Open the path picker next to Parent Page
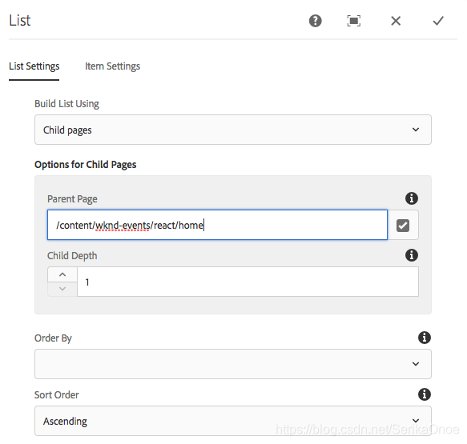 403,225
